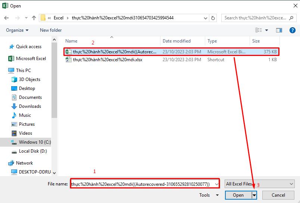Viewport: 300px width, 203px height.
Task: Go up one folder level
Action: [x=34, y=18]
